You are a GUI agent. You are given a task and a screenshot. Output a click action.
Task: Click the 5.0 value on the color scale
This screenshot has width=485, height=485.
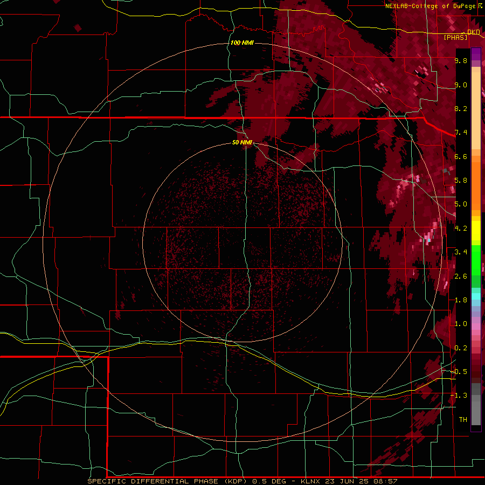461,204
